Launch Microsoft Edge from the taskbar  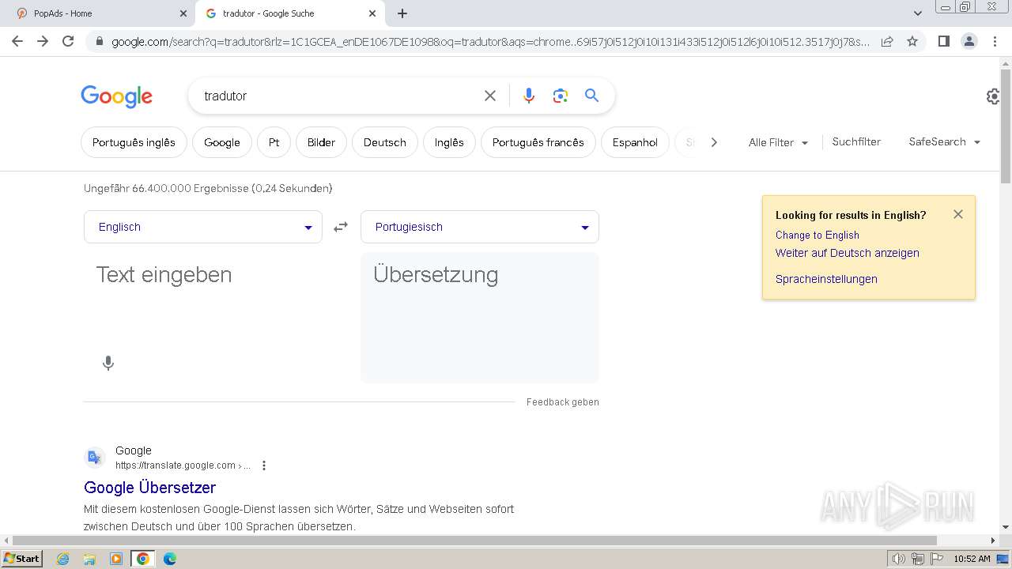tap(169, 559)
